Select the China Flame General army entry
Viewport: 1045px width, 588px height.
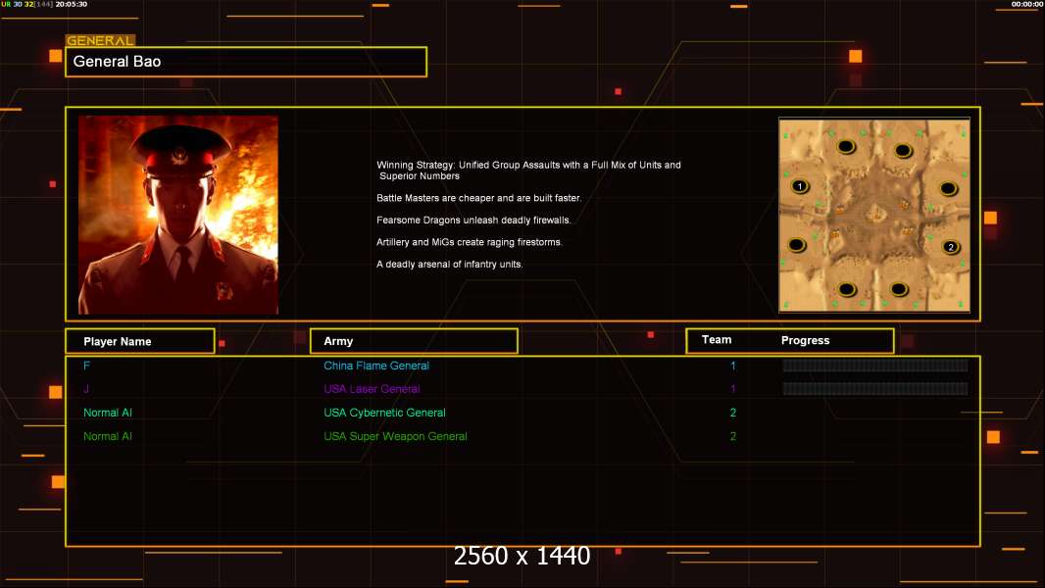coord(375,366)
